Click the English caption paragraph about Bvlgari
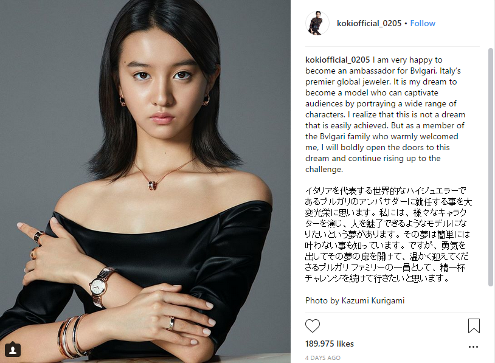 pos(385,114)
